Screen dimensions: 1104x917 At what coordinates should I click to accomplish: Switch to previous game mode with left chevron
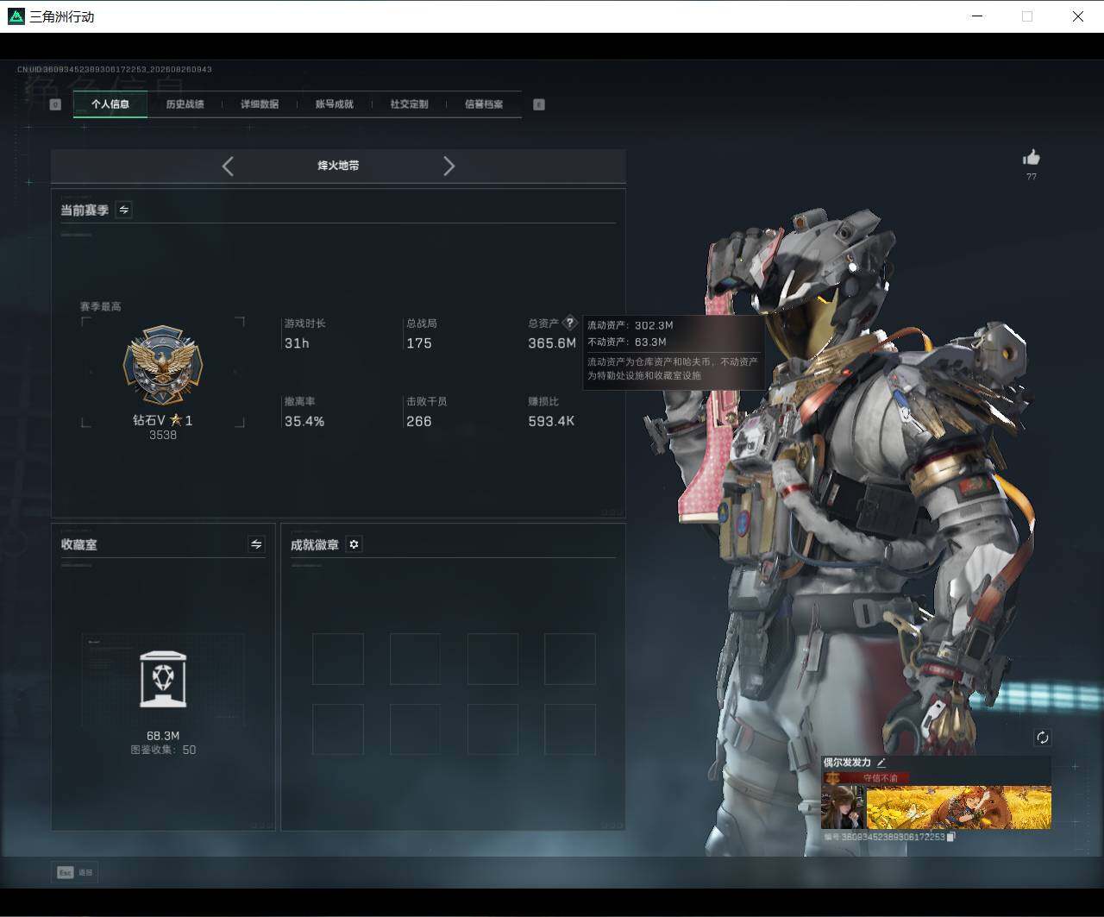tap(228, 166)
